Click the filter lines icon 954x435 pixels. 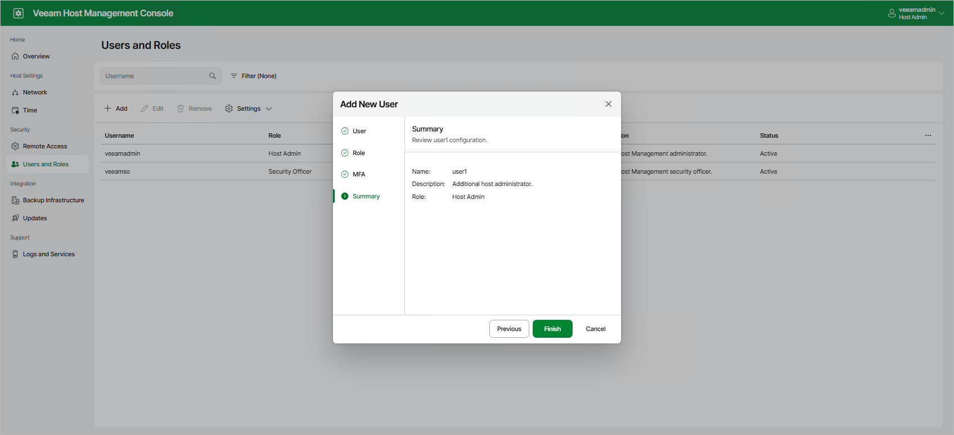pos(234,76)
